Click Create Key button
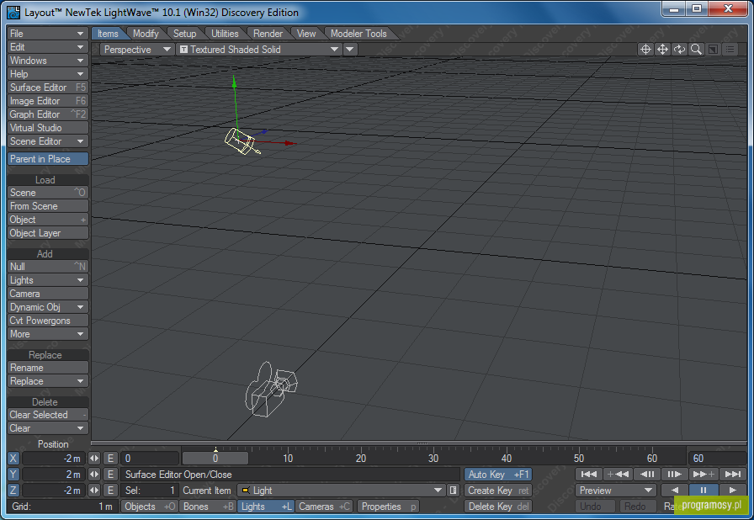The image size is (754, 520). 497,491
